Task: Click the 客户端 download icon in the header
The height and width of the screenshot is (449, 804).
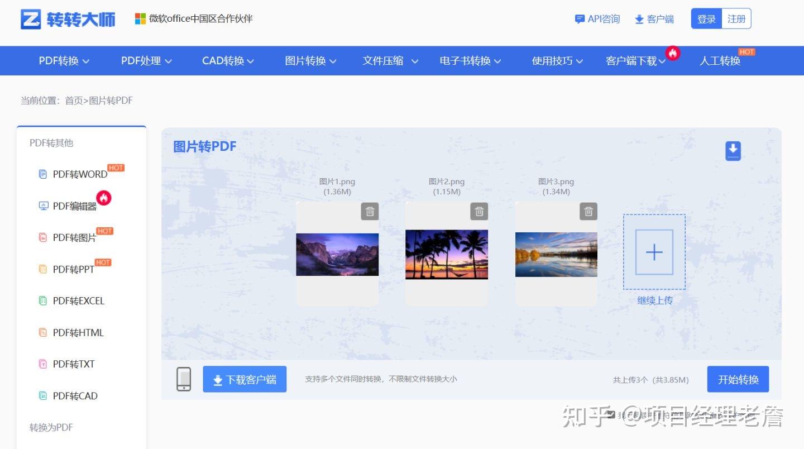Action: coord(639,18)
